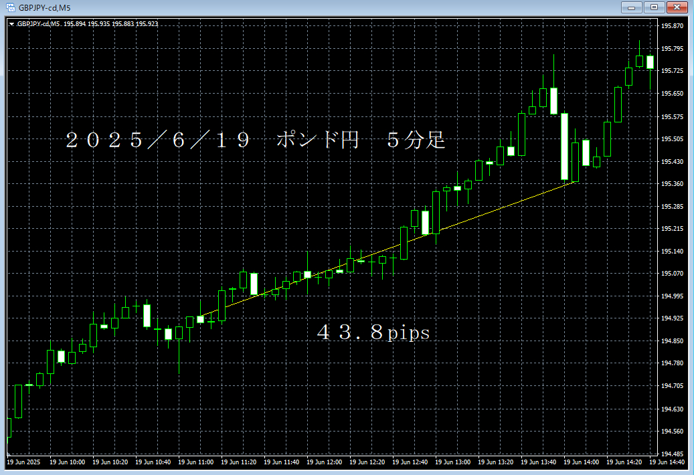Viewport: 694px width, 475px height.
Task: Click the '19 Jun 13:20' time axis label
Action: (x=496, y=462)
